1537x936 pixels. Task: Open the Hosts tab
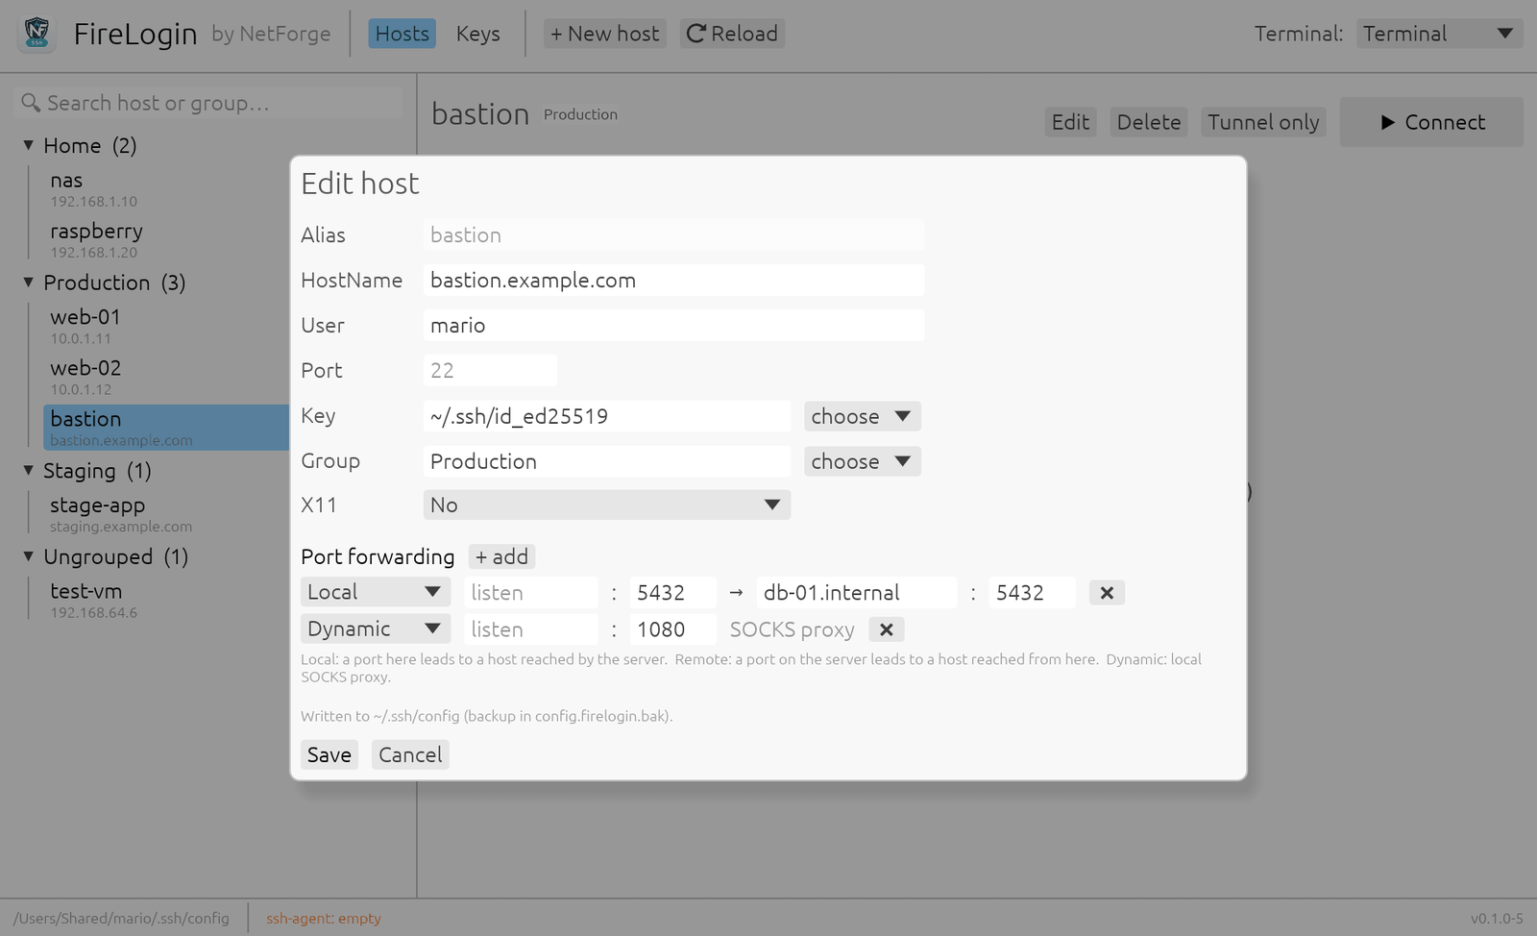tap(402, 34)
